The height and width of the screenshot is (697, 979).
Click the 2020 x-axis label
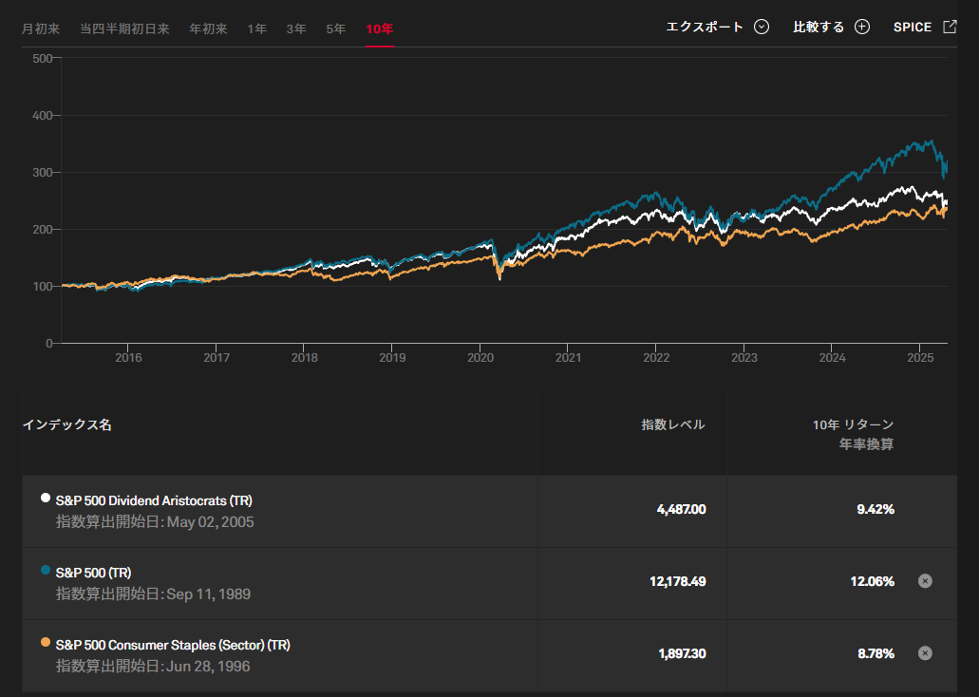[480, 358]
